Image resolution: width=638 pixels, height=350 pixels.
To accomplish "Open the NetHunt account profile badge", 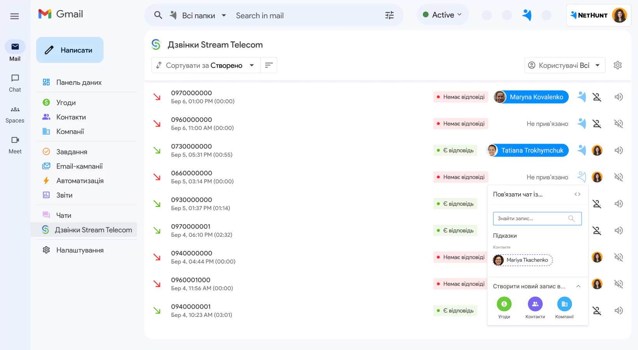I will click(598, 15).
